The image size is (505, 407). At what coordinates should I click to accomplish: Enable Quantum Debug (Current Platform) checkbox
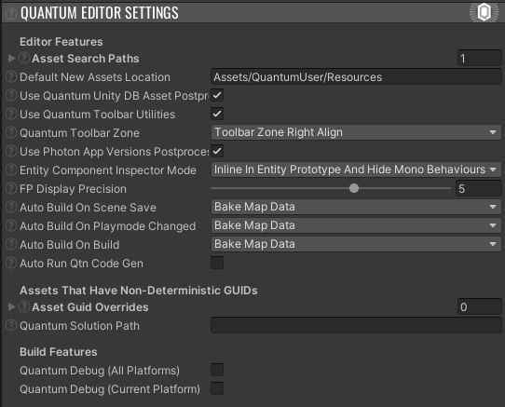217,388
